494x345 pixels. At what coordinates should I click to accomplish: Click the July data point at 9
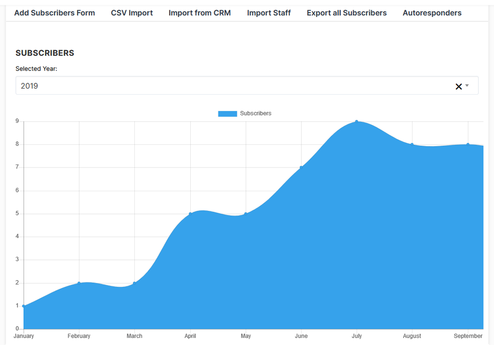[357, 122]
